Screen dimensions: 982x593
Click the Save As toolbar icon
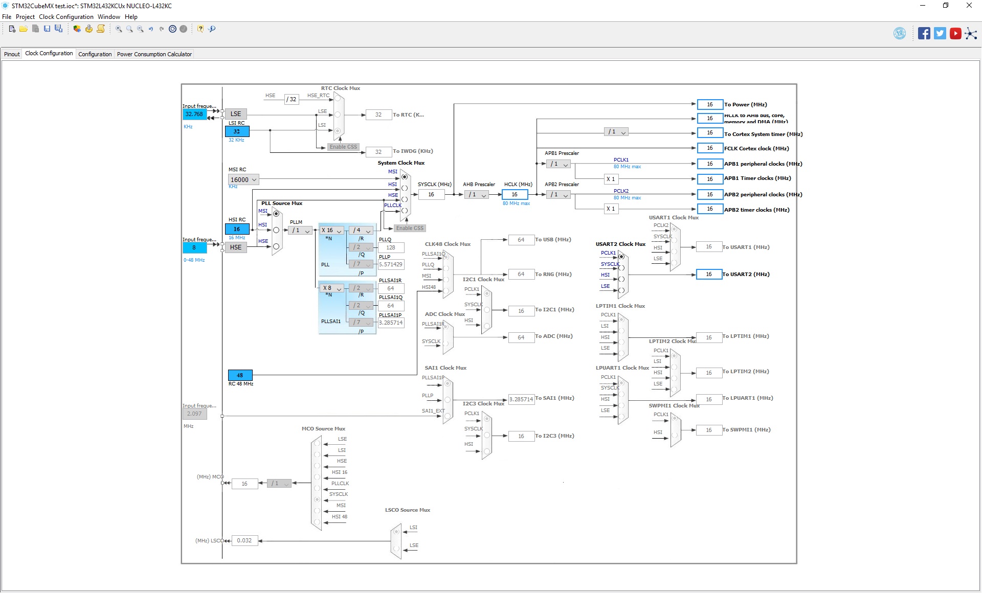(x=59, y=29)
